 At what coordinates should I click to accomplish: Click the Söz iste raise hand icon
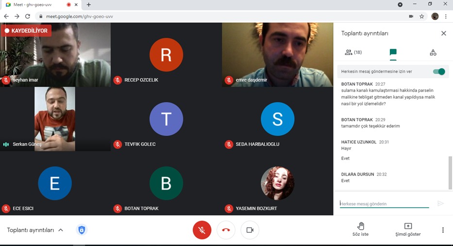click(360, 226)
